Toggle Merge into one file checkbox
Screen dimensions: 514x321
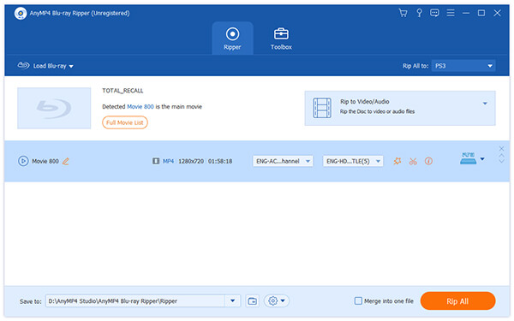358,301
